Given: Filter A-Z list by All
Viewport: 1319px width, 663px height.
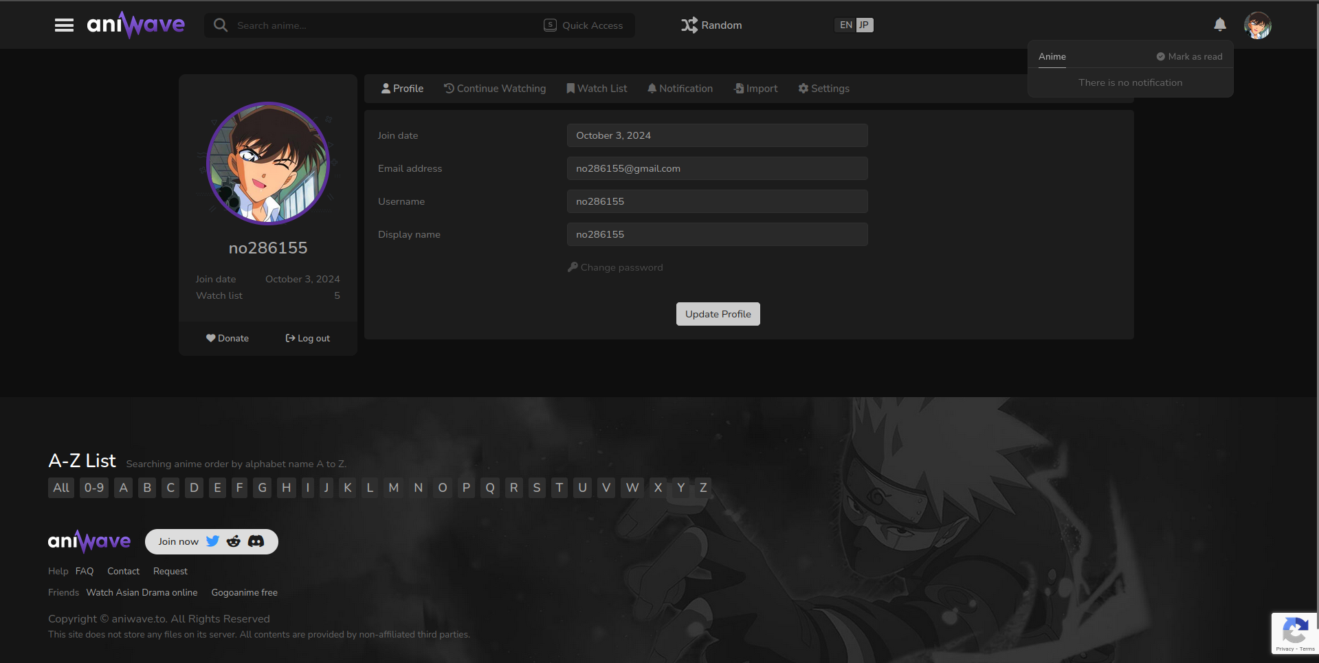Looking at the screenshot, I should coord(61,488).
